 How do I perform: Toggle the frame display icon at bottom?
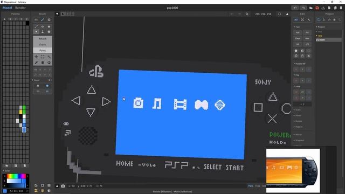[43, 185]
